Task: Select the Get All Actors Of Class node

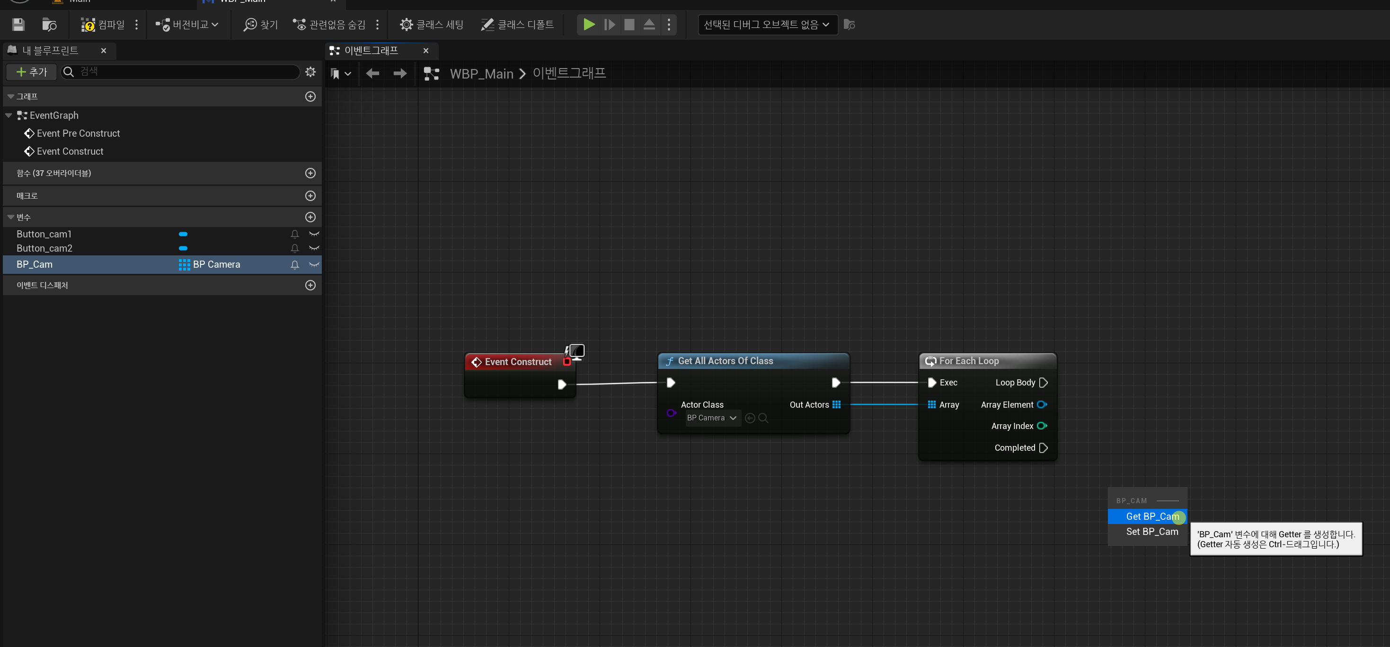Action: pyautogui.click(x=753, y=361)
